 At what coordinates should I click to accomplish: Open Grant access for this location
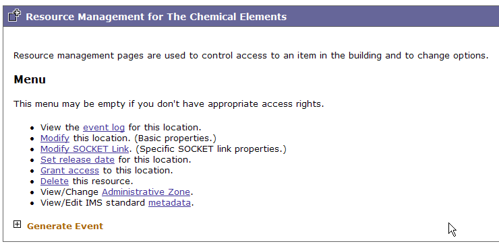69,171
